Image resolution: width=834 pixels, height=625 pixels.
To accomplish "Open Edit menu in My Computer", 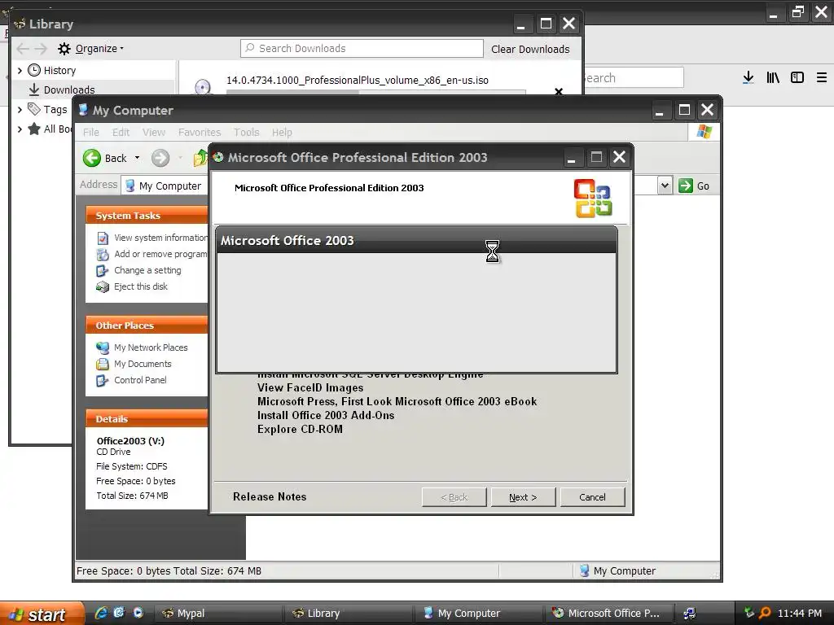I will pos(121,133).
